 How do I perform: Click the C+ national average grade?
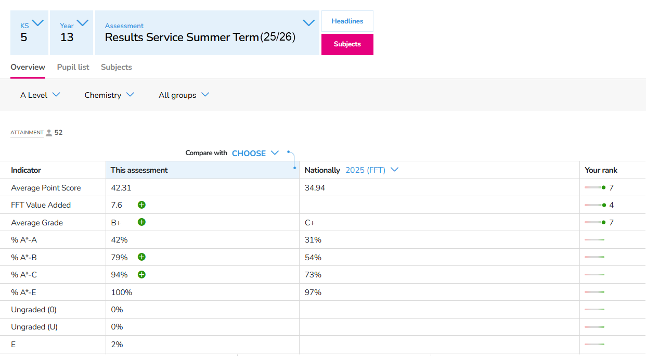click(x=309, y=223)
